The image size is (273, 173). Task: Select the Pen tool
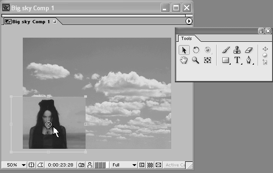point(249,60)
